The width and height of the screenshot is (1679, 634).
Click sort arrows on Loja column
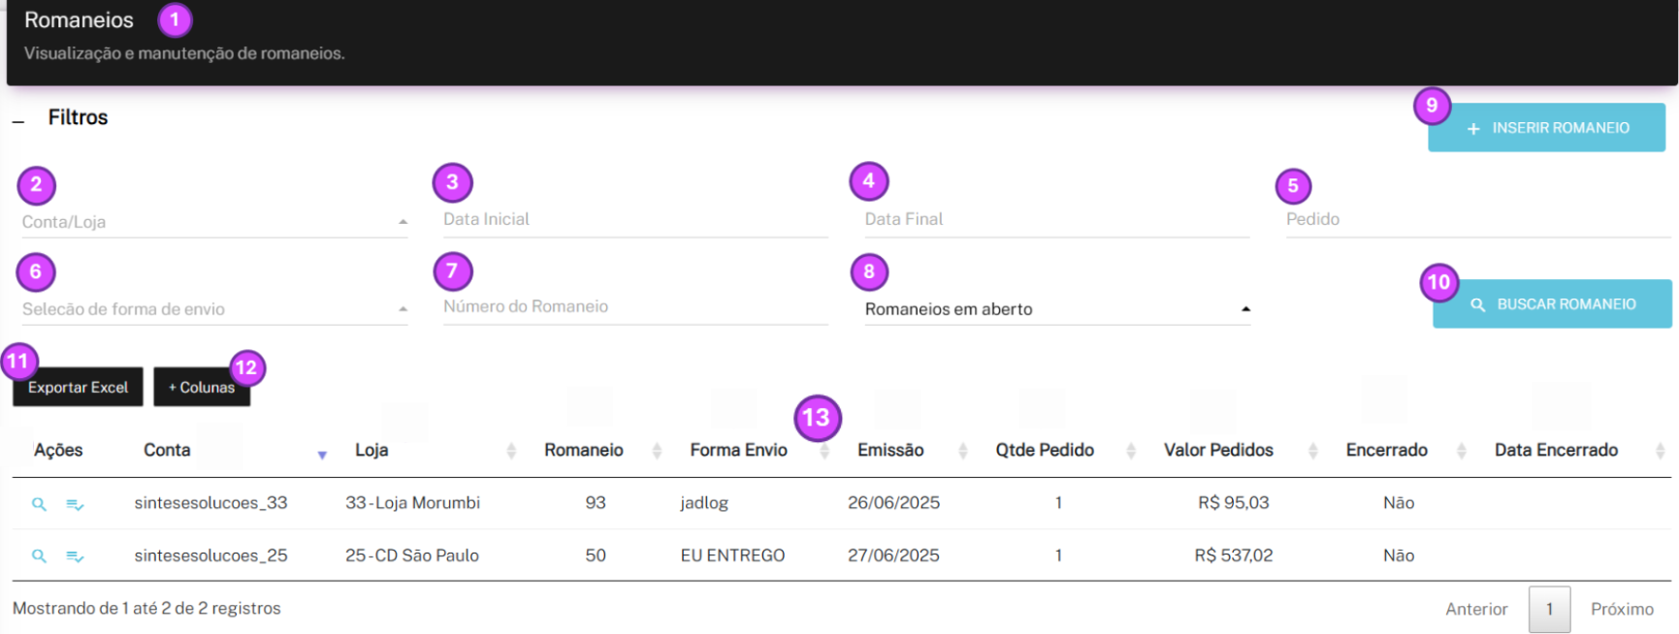(511, 451)
